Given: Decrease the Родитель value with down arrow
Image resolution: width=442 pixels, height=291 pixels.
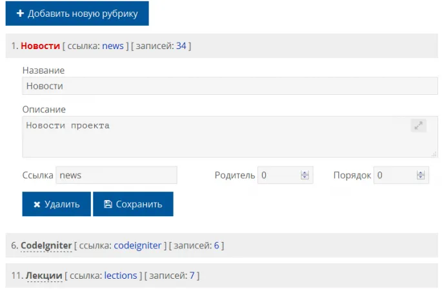Looking at the screenshot, I should coord(305,177).
